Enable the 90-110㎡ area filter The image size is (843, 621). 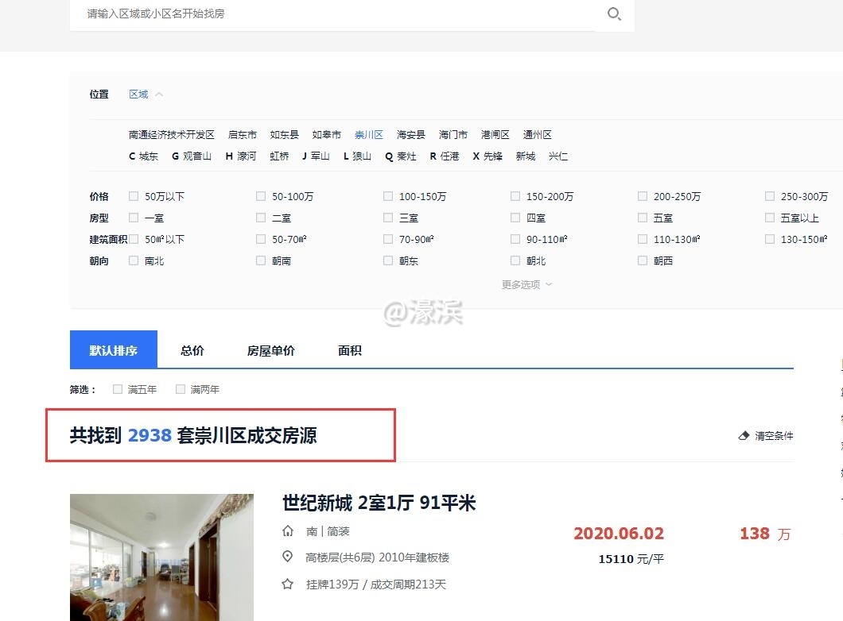[515, 238]
